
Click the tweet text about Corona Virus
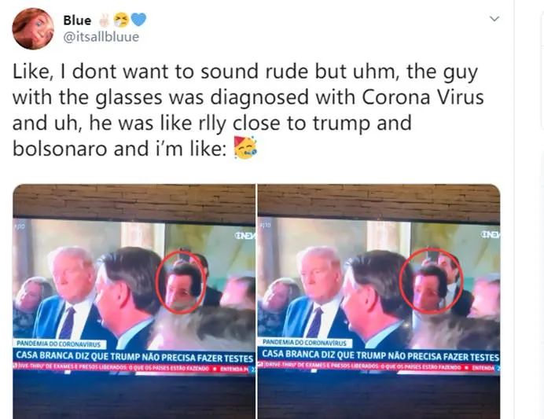[x=248, y=109]
